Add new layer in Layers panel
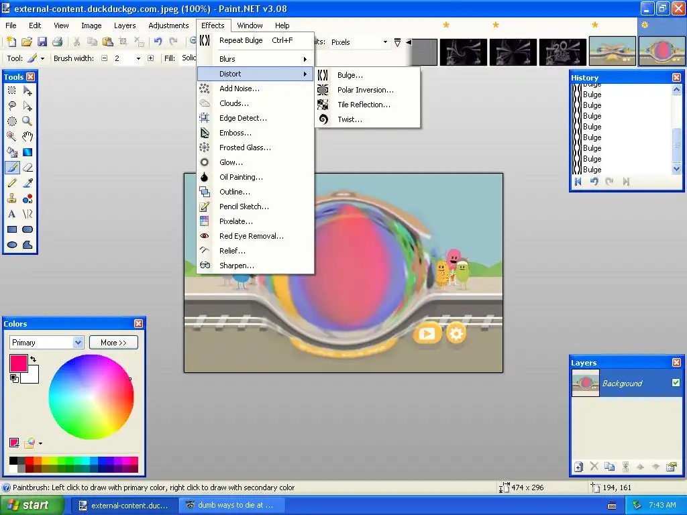The height and width of the screenshot is (515, 687). tap(578, 467)
